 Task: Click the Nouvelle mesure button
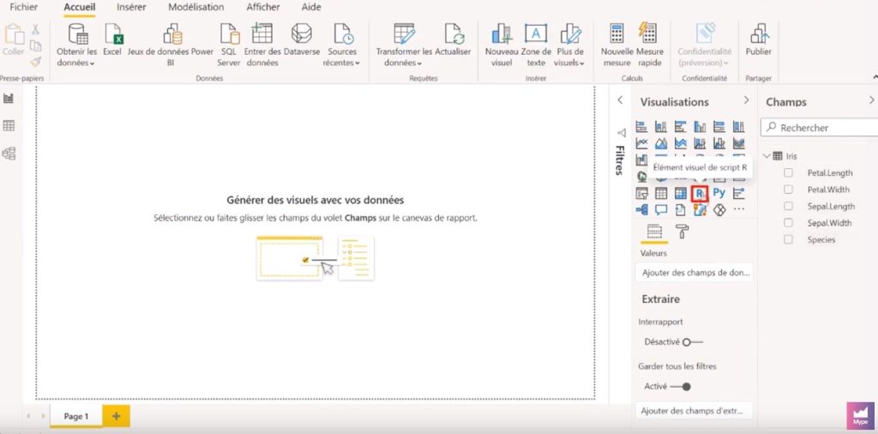(x=616, y=45)
